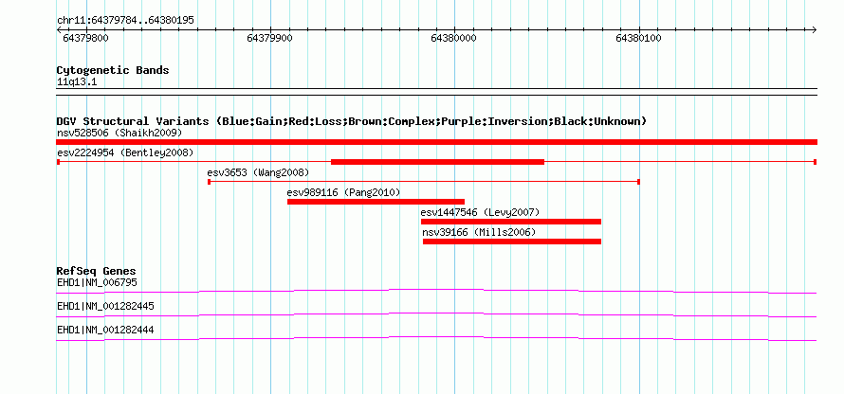Click the right end cap of esv2224954

coord(816,162)
